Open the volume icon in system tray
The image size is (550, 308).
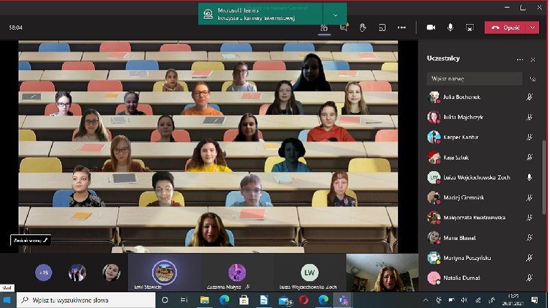click(465, 300)
